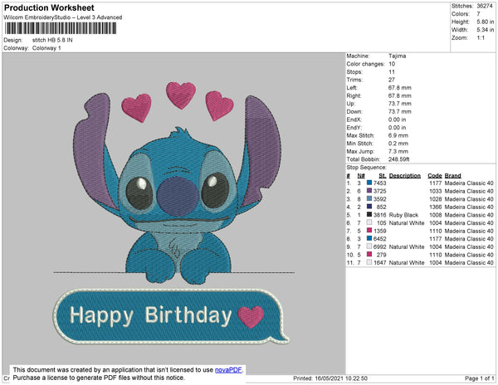498x385 pixels.
Task: Click the pink swatch beside 1359 stitches
Action: pos(369,231)
